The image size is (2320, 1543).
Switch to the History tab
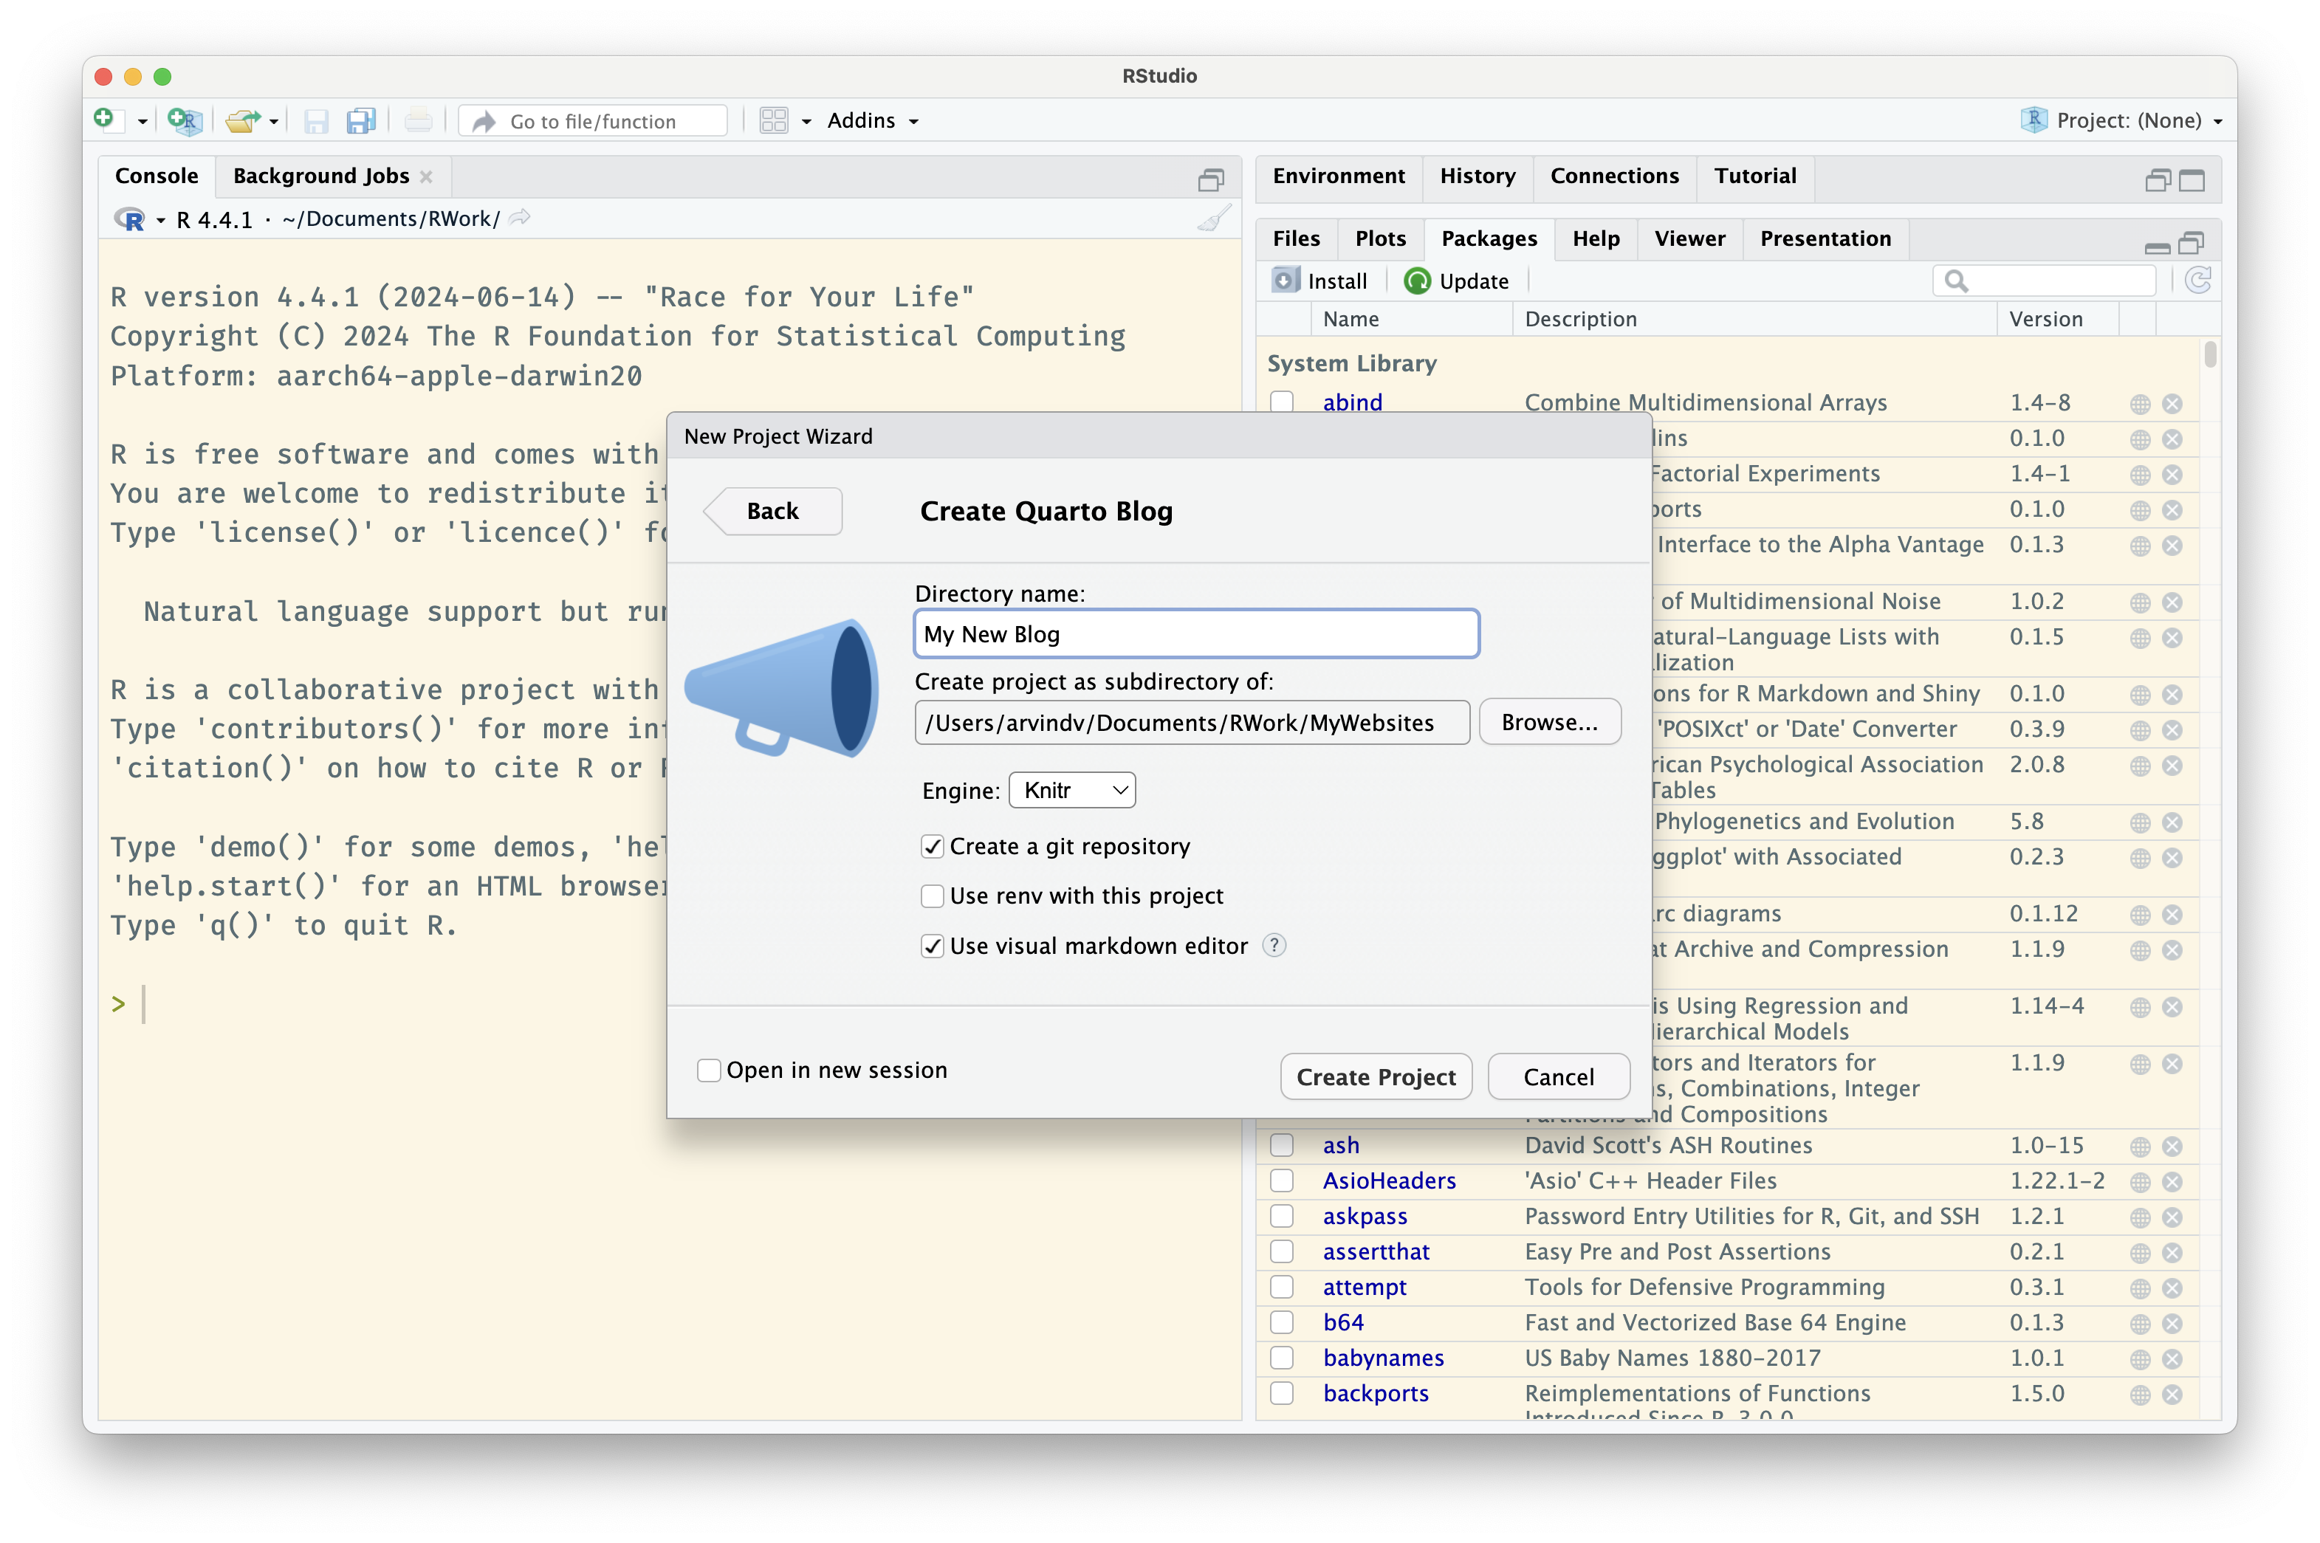(x=1477, y=176)
